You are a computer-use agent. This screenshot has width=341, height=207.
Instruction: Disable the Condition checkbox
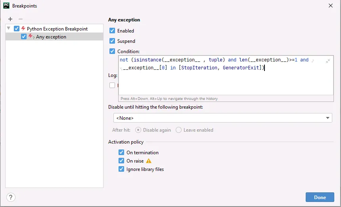(x=112, y=51)
